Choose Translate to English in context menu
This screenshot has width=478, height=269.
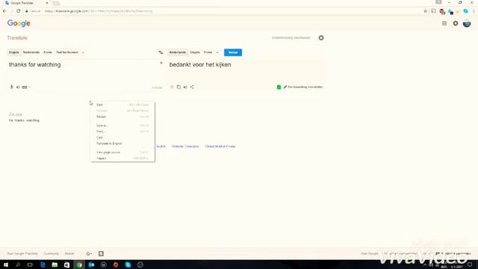tap(122, 143)
